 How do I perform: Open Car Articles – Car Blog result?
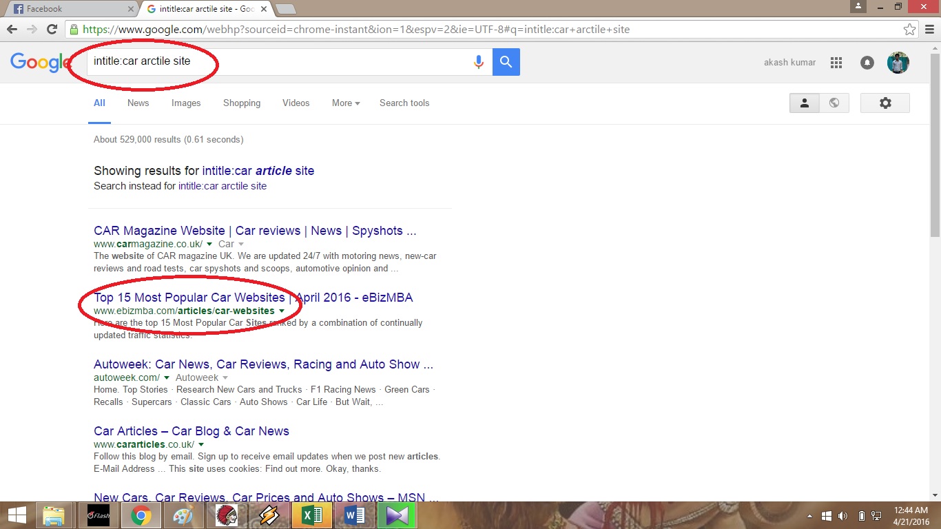(192, 431)
